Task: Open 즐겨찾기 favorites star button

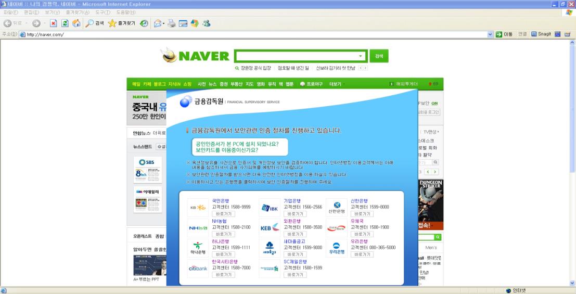Action: point(122,23)
